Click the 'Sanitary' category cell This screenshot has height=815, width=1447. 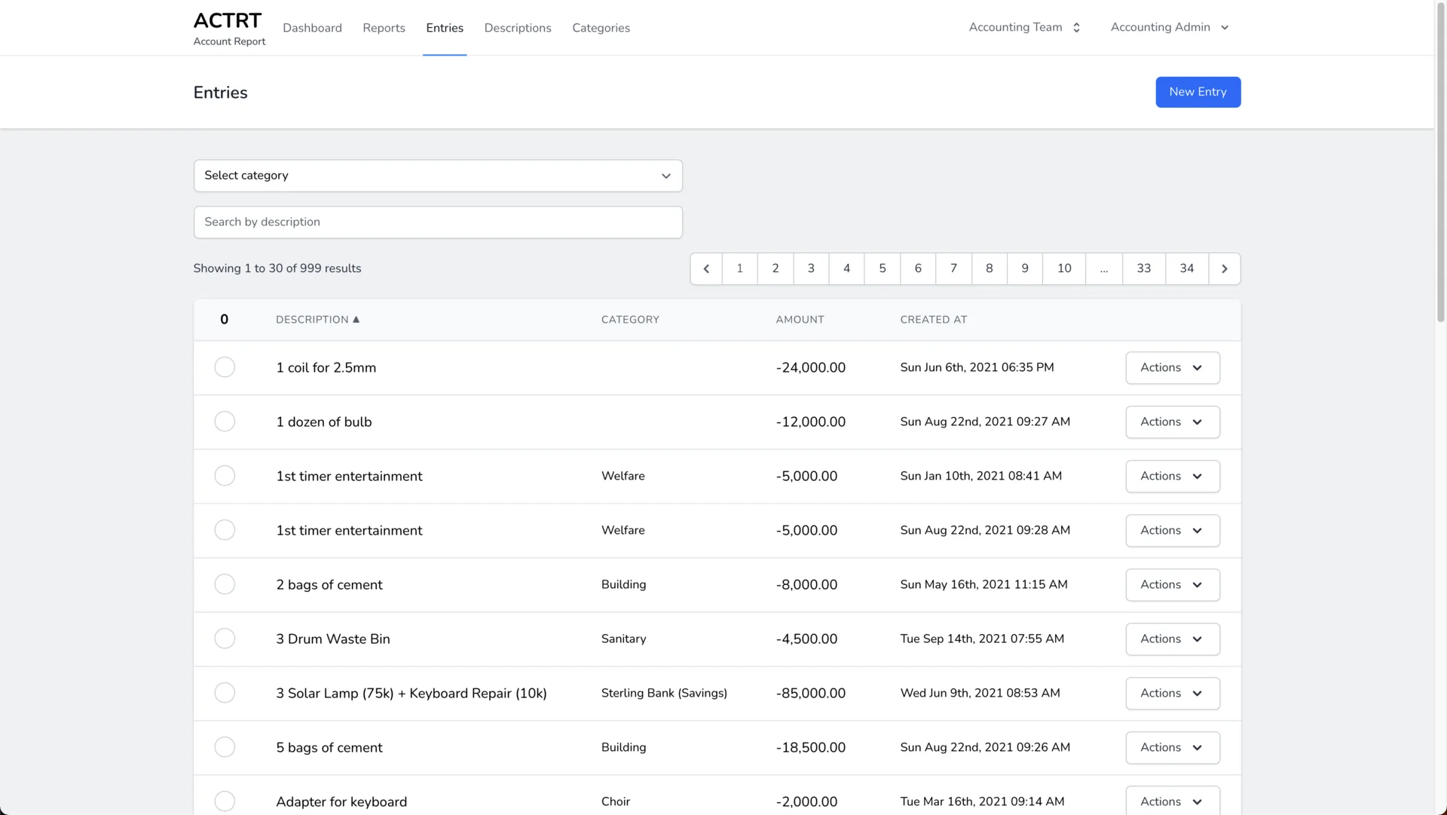pos(623,639)
